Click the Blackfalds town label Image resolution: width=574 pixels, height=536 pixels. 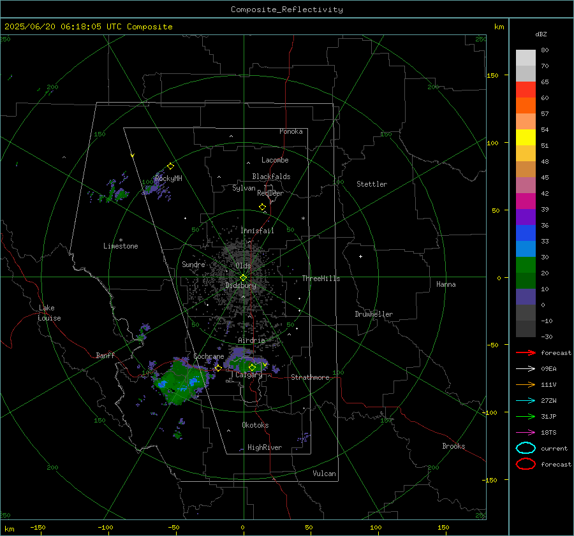271,177
